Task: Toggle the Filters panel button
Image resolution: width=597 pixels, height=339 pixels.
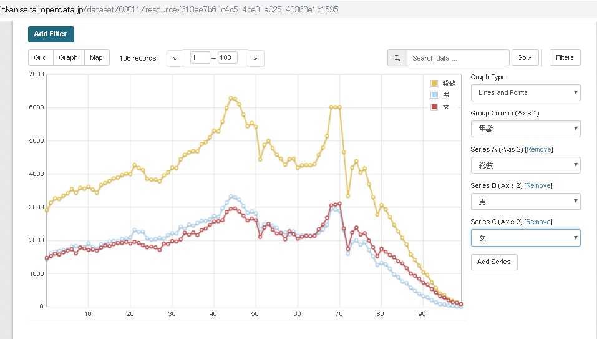Action: tap(565, 57)
